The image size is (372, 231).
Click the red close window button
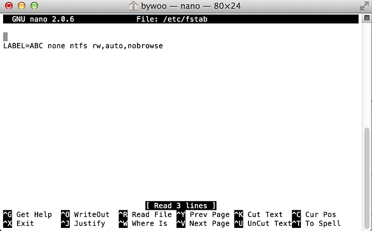point(9,6)
